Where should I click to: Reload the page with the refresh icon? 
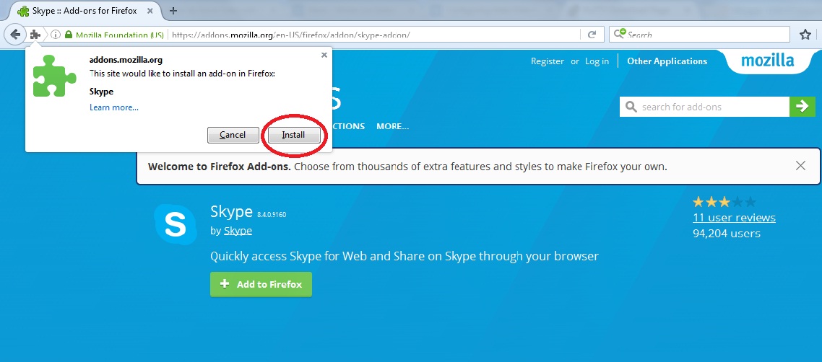pos(592,35)
